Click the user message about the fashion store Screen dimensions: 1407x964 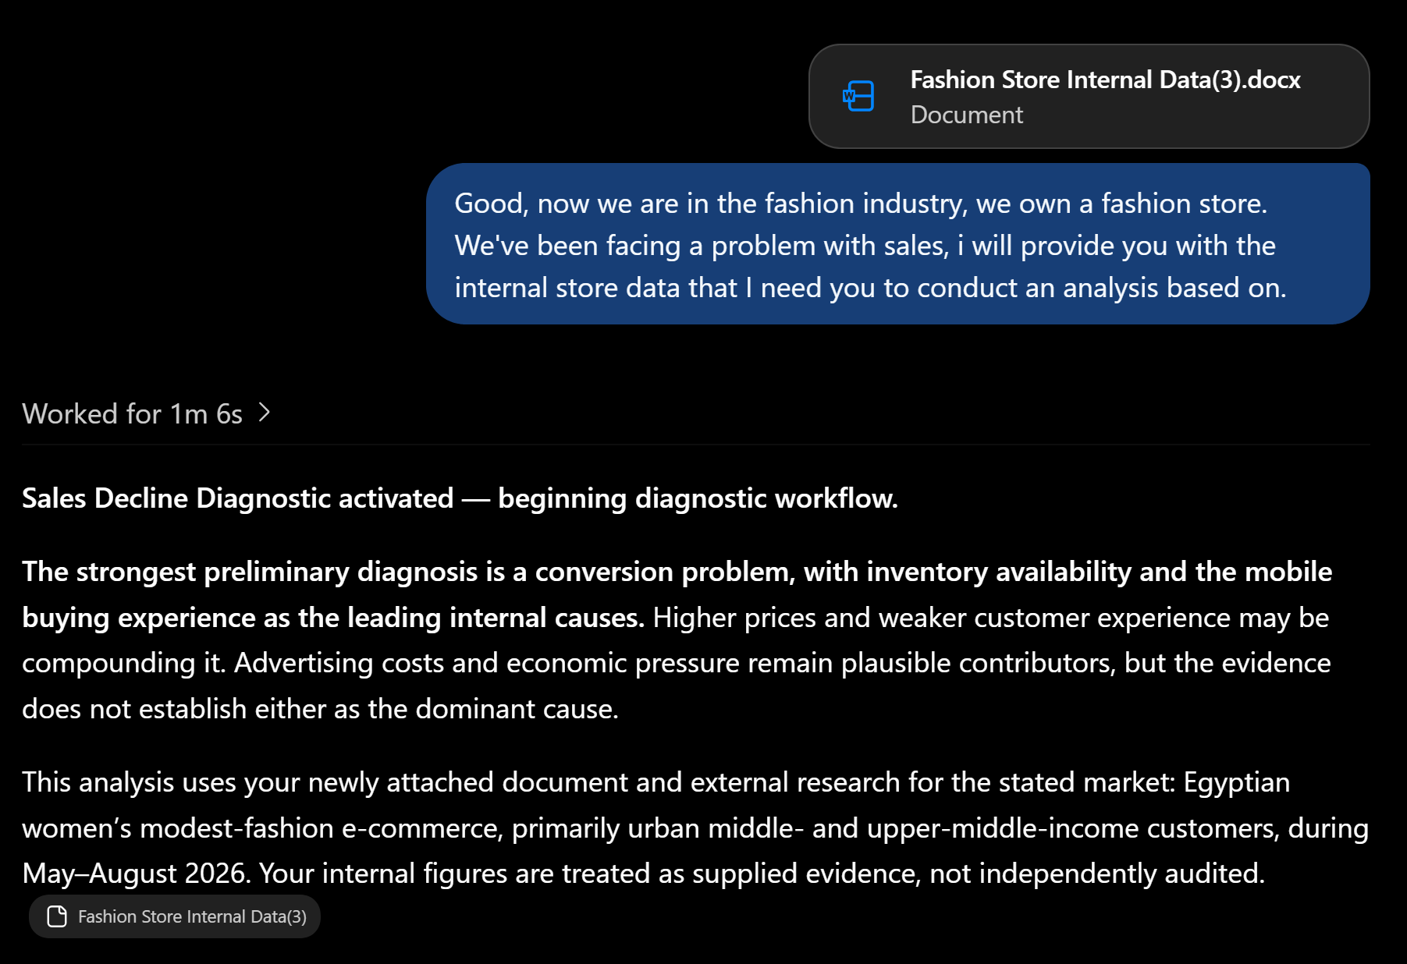897,244
